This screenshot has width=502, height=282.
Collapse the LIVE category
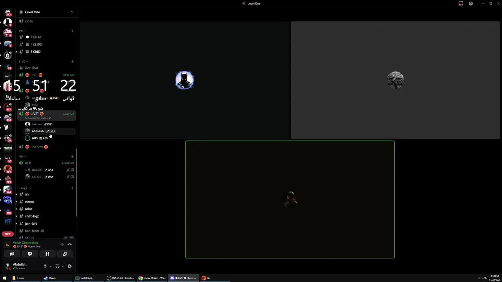pos(23,61)
